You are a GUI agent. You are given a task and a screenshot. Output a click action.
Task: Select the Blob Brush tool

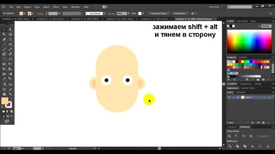(x=4, y=54)
